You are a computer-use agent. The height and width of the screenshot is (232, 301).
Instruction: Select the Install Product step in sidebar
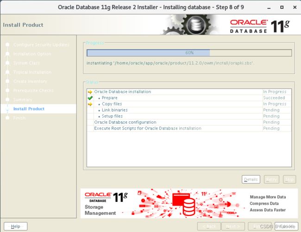29,109
